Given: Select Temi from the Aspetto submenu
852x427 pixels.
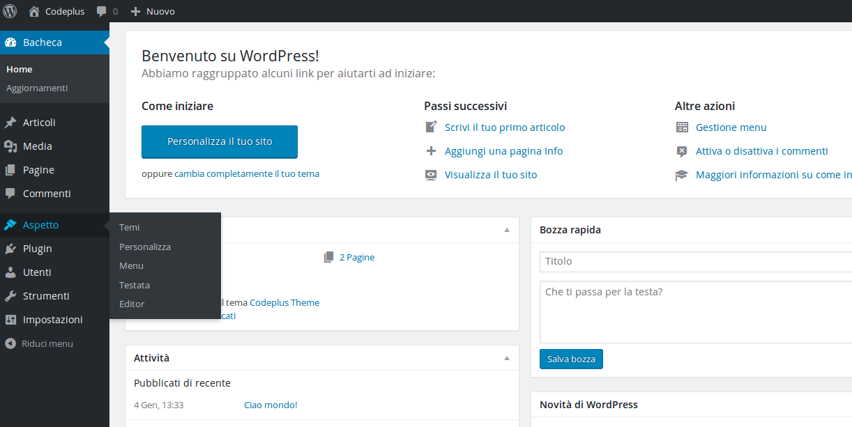Looking at the screenshot, I should pos(130,227).
